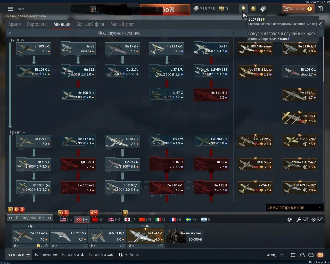
Task: Select the Do 17 Z-7 aircraft
Action: [x=122, y=49]
